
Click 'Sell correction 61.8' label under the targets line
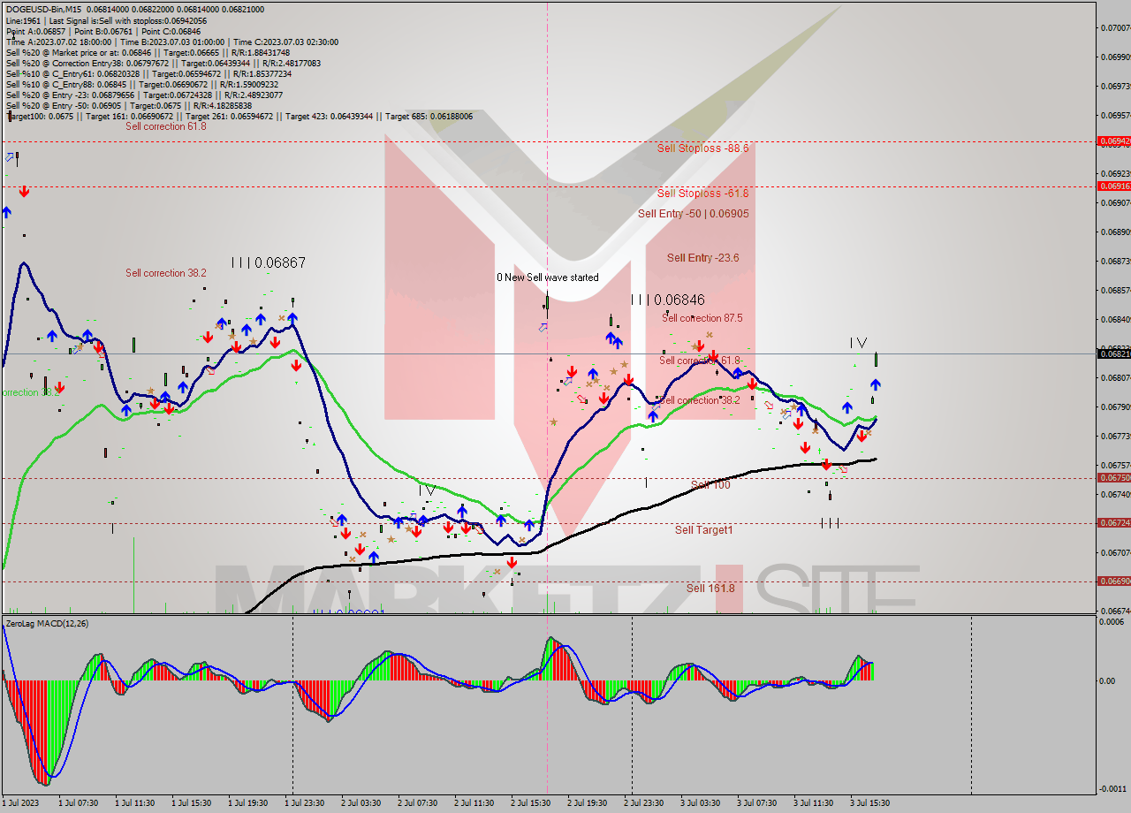[x=165, y=126]
